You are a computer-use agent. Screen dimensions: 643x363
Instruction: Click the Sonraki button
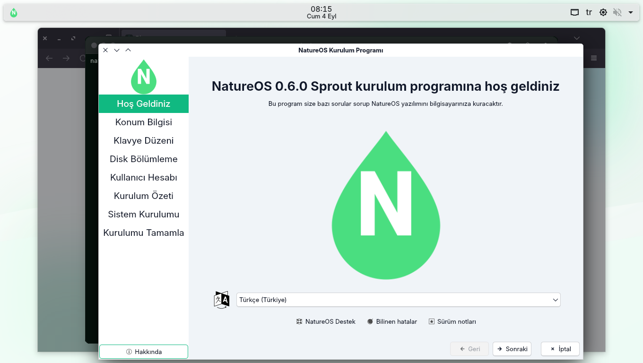tap(512, 349)
